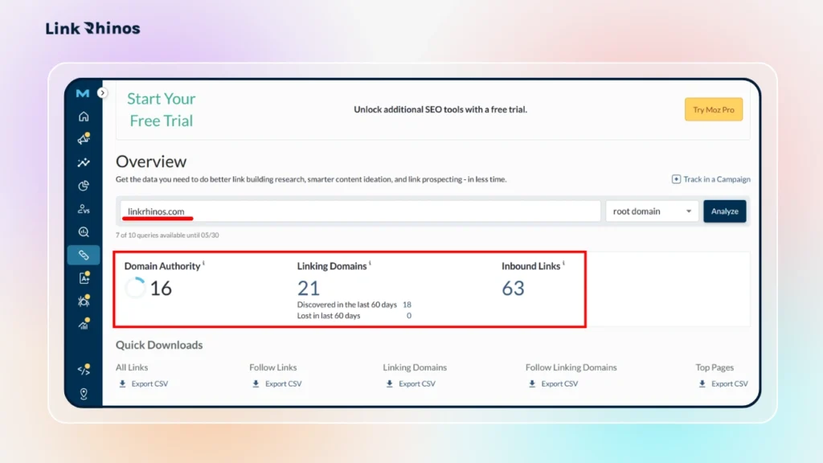The height and width of the screenshot is (463, 823).
Task: Open the site crawl bug icon
Action: point(84,301)
